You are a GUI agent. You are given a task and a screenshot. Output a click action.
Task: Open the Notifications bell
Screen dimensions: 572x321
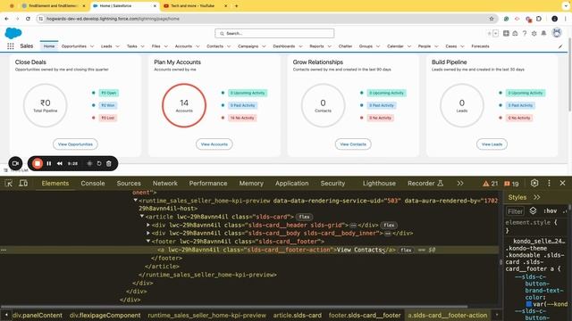tap(543, 34)
